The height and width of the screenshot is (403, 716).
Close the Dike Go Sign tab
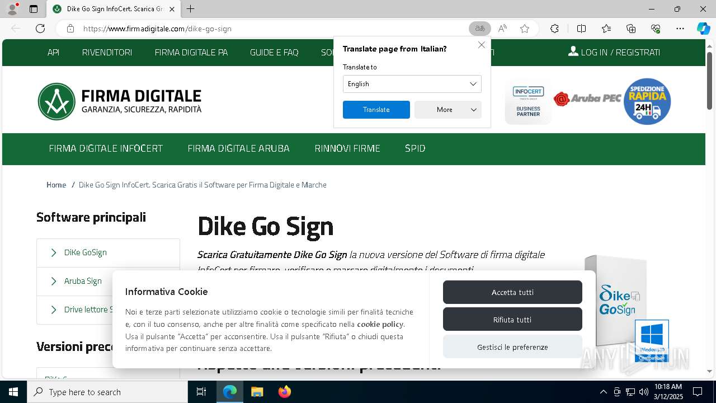point(172,9)
